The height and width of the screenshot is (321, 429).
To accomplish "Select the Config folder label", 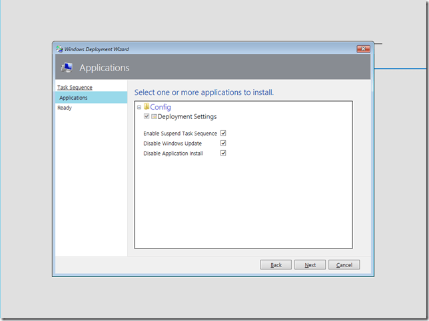I will point(161,107).
